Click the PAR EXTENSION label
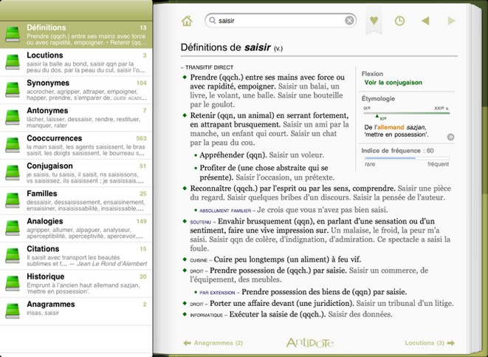The width and height of the screenshot is (488, 357). click(217, 293)
